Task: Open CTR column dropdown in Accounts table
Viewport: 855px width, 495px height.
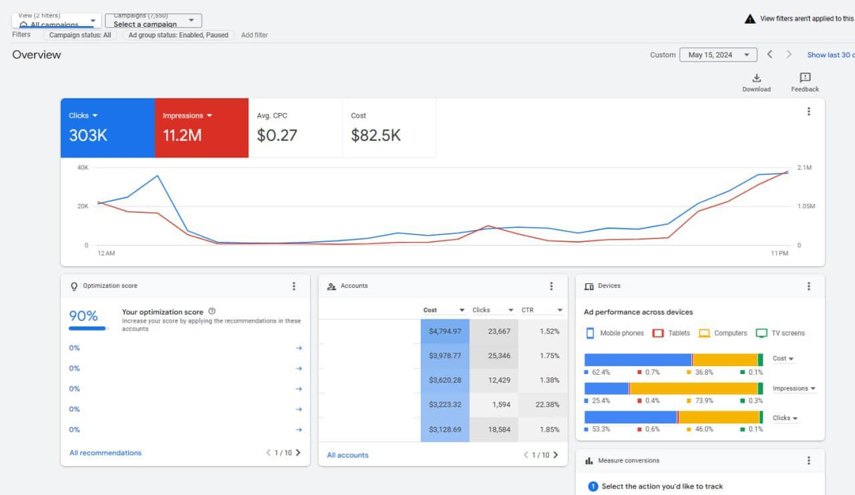Action: click(x=542, y=310)
